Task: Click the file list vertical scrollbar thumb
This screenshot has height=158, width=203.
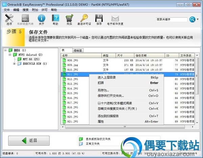Action: (197, 76)
